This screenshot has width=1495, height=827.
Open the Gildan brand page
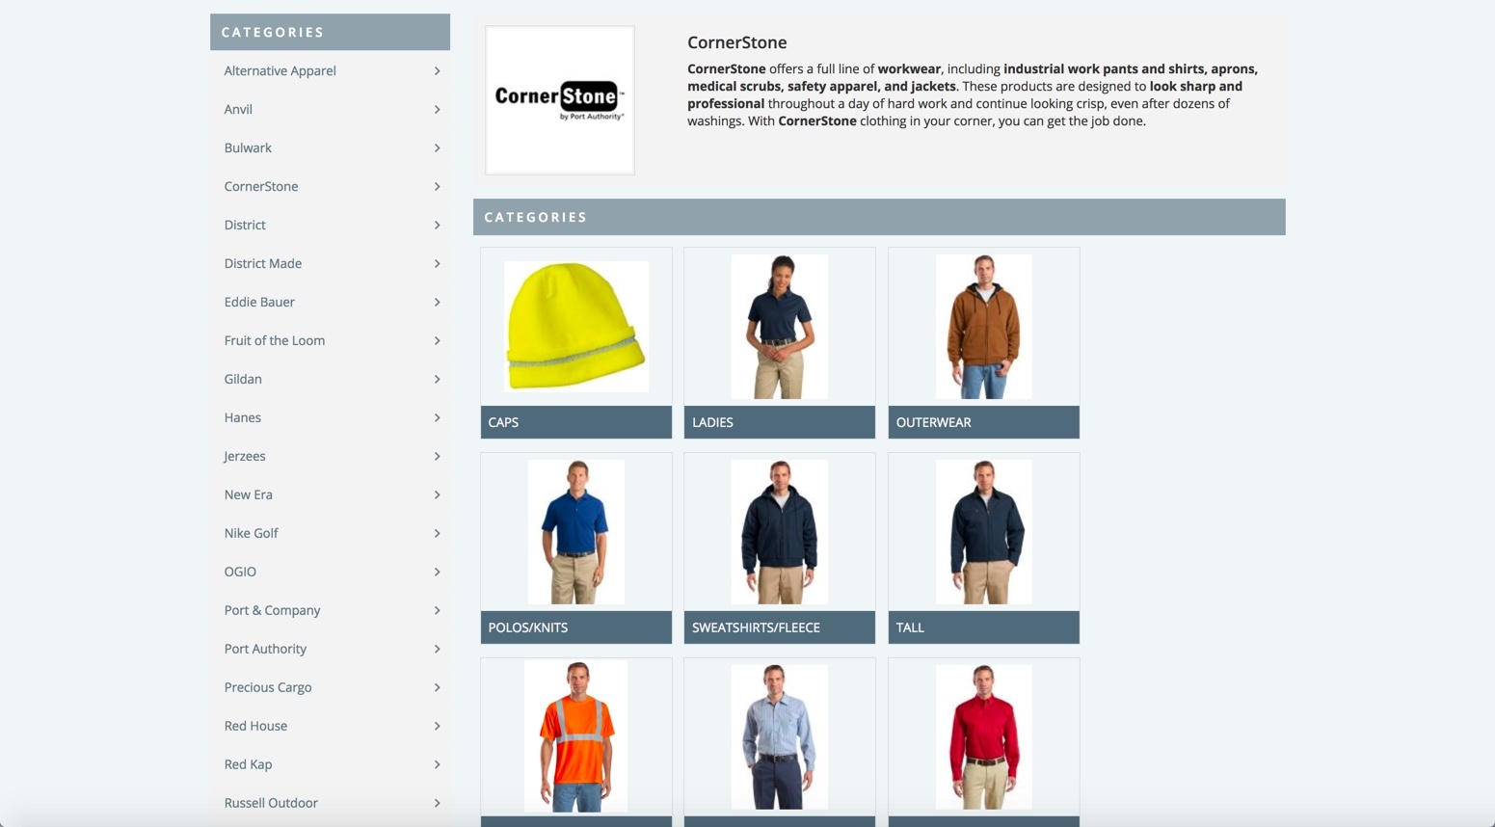(x=242, y=379)
